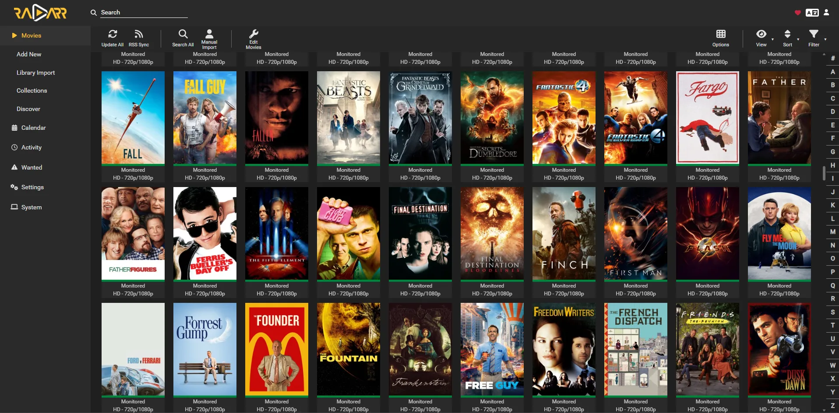Open poster Options grid icon
The image size is (839, 413).
721,34
